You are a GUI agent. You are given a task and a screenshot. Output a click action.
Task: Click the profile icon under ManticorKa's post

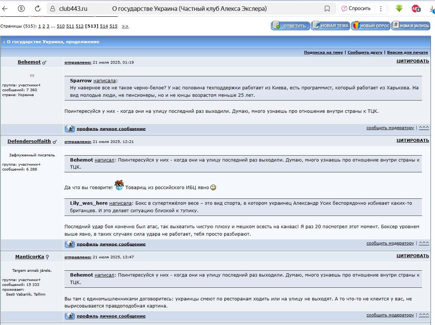(70, 316)
